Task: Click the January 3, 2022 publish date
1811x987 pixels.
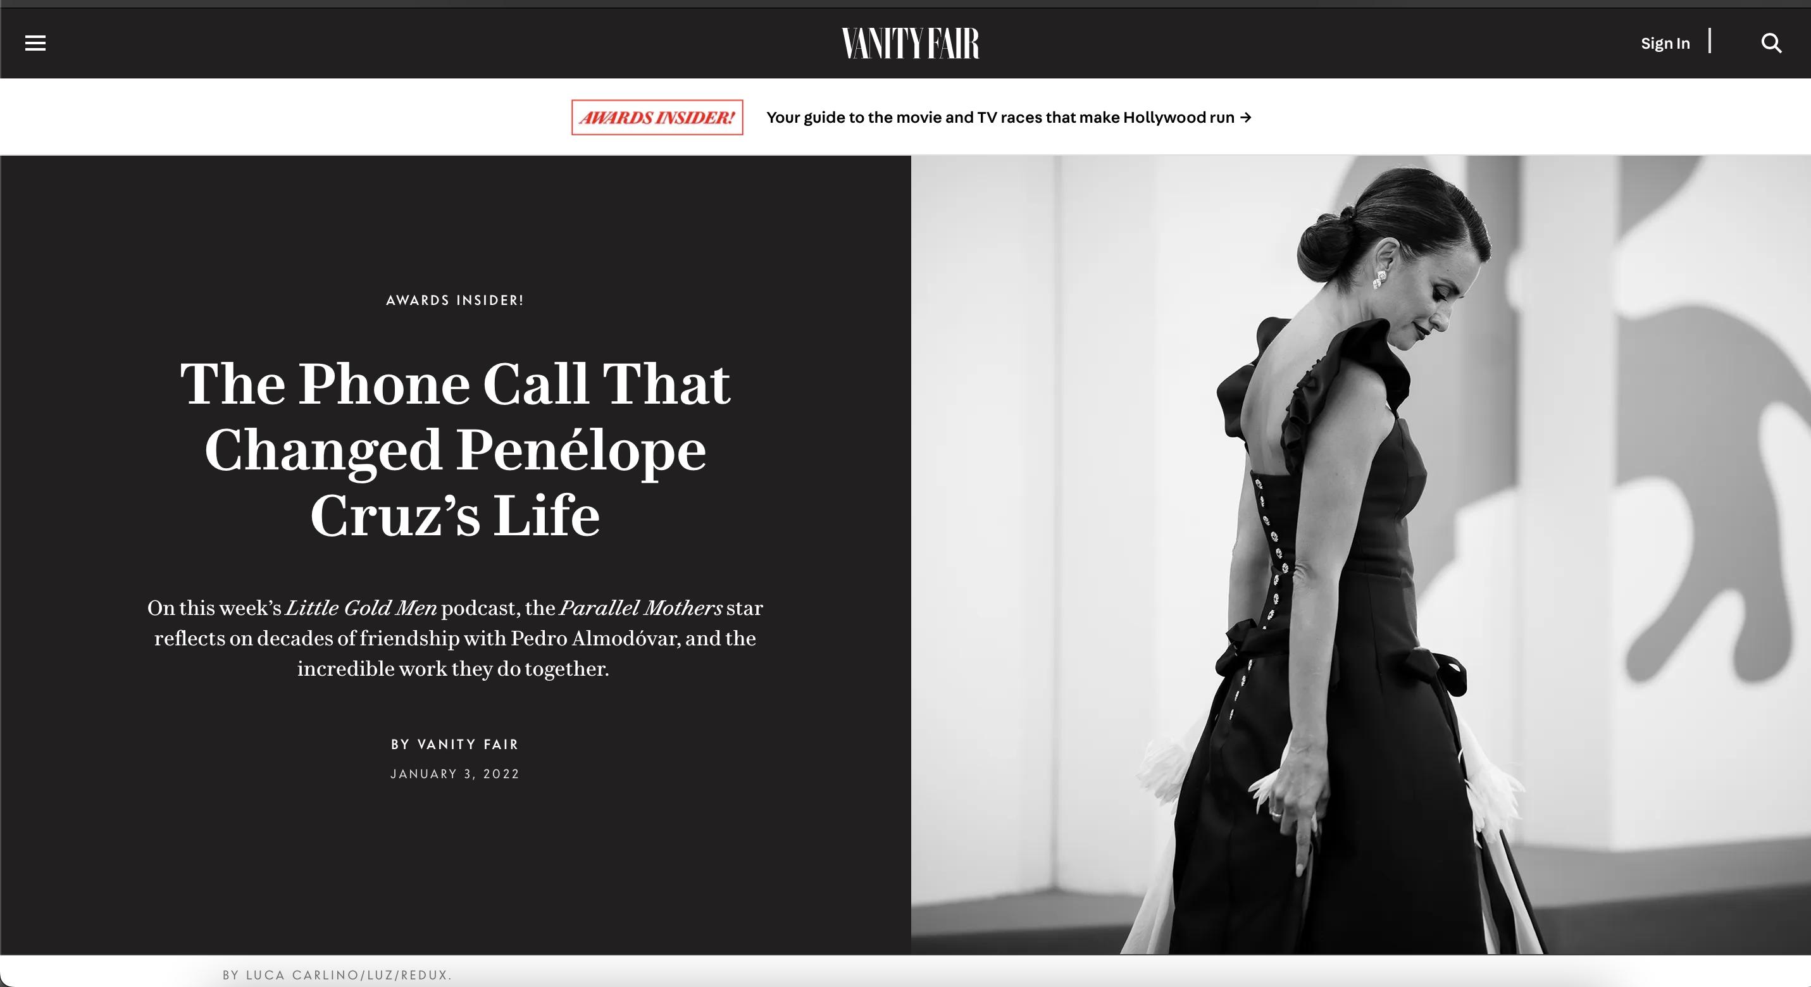Action: (x=455, y=774)
